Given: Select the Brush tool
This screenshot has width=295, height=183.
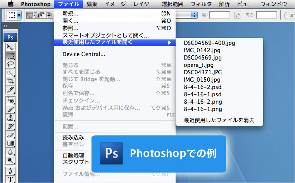Looking at the screenshot, I should (x=10, y=109).
